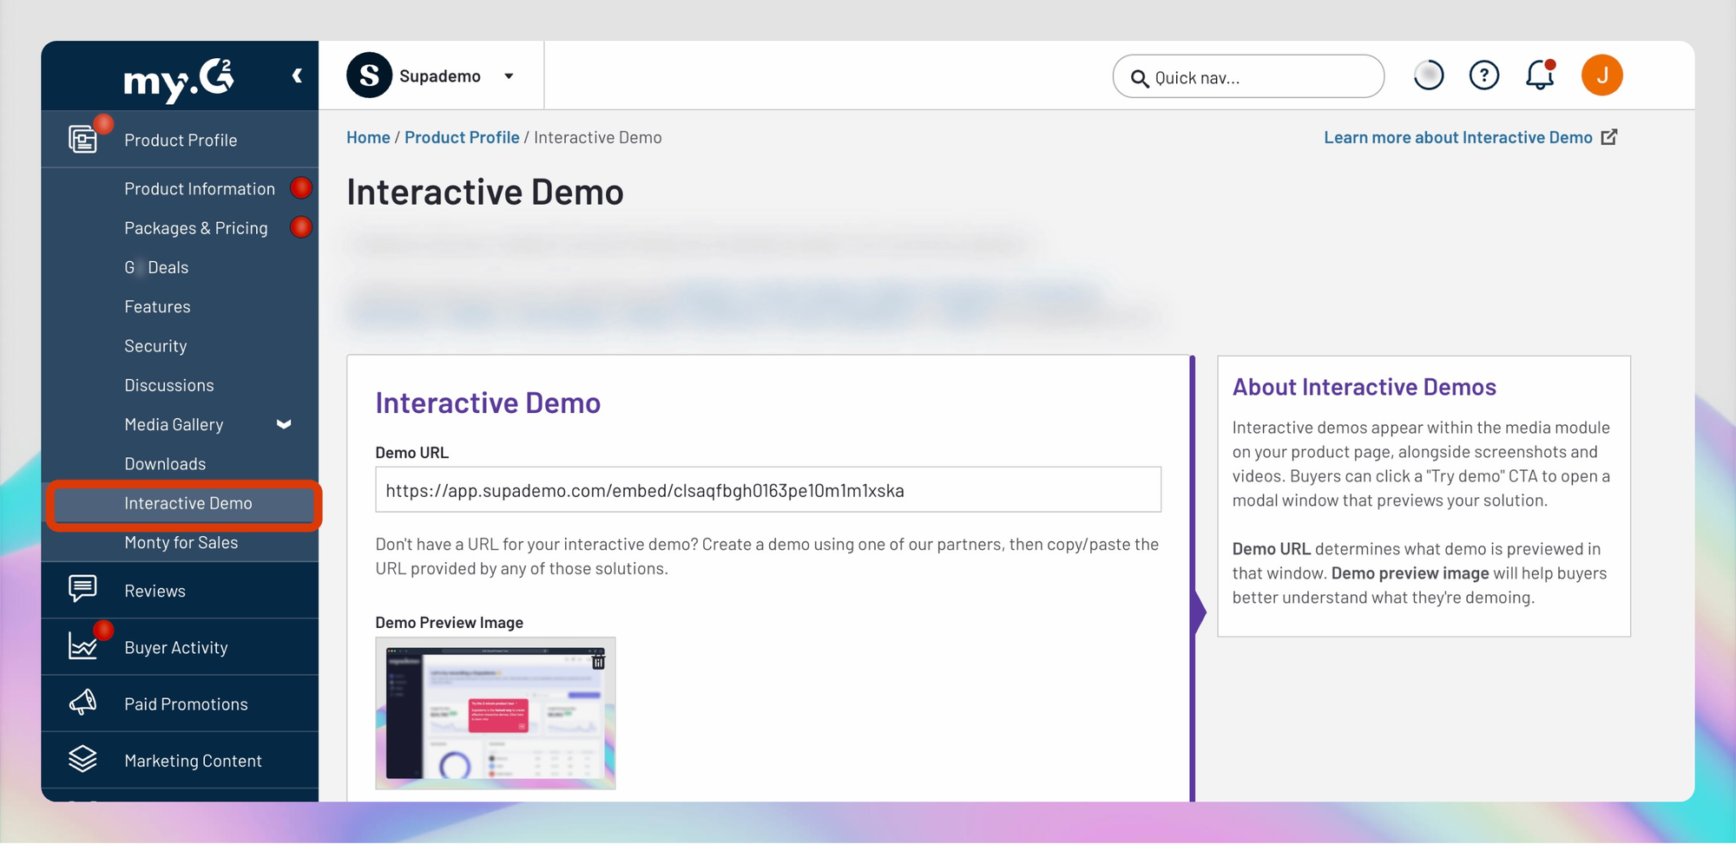Click the Packages & Pricing red notification dot

point(301,227)
